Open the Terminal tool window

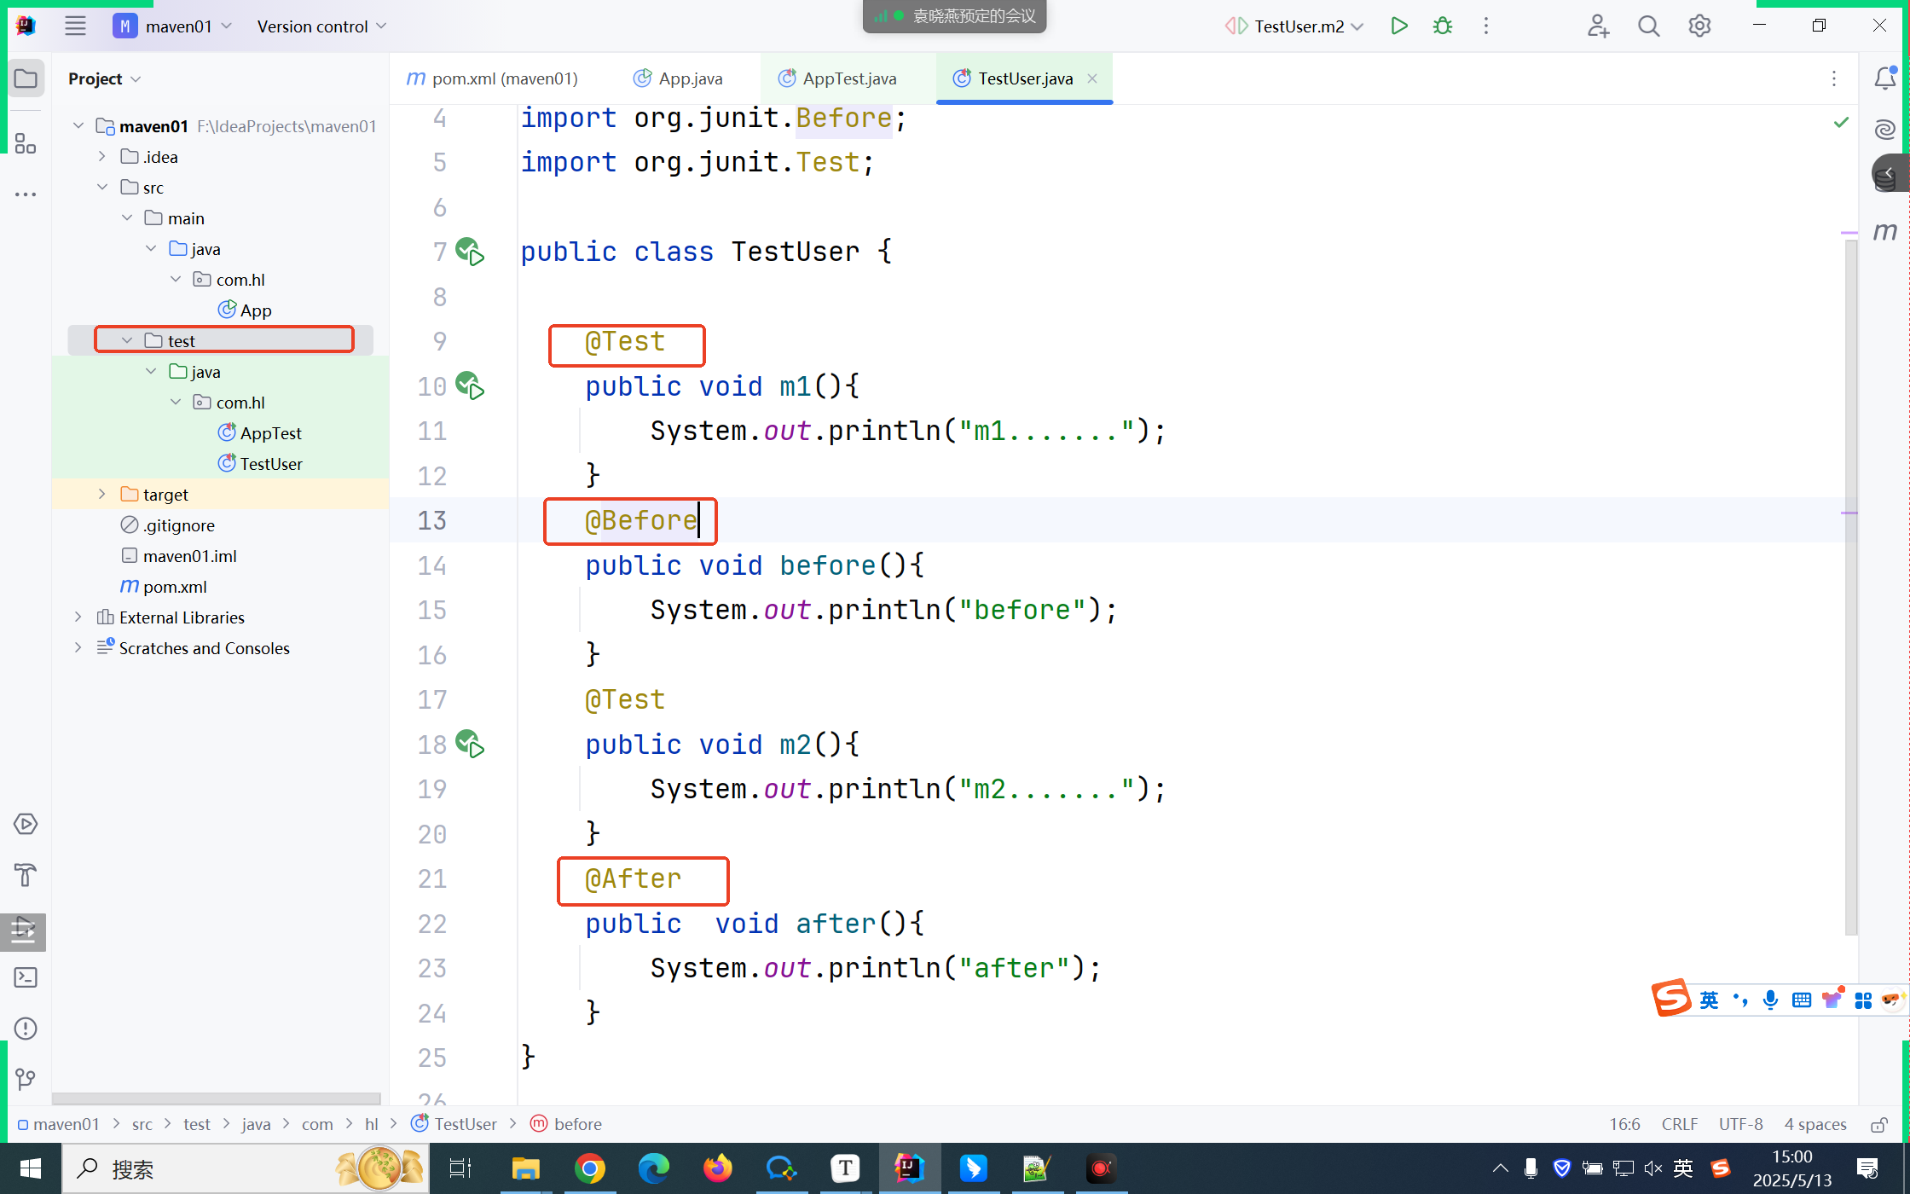coord(26,977)
